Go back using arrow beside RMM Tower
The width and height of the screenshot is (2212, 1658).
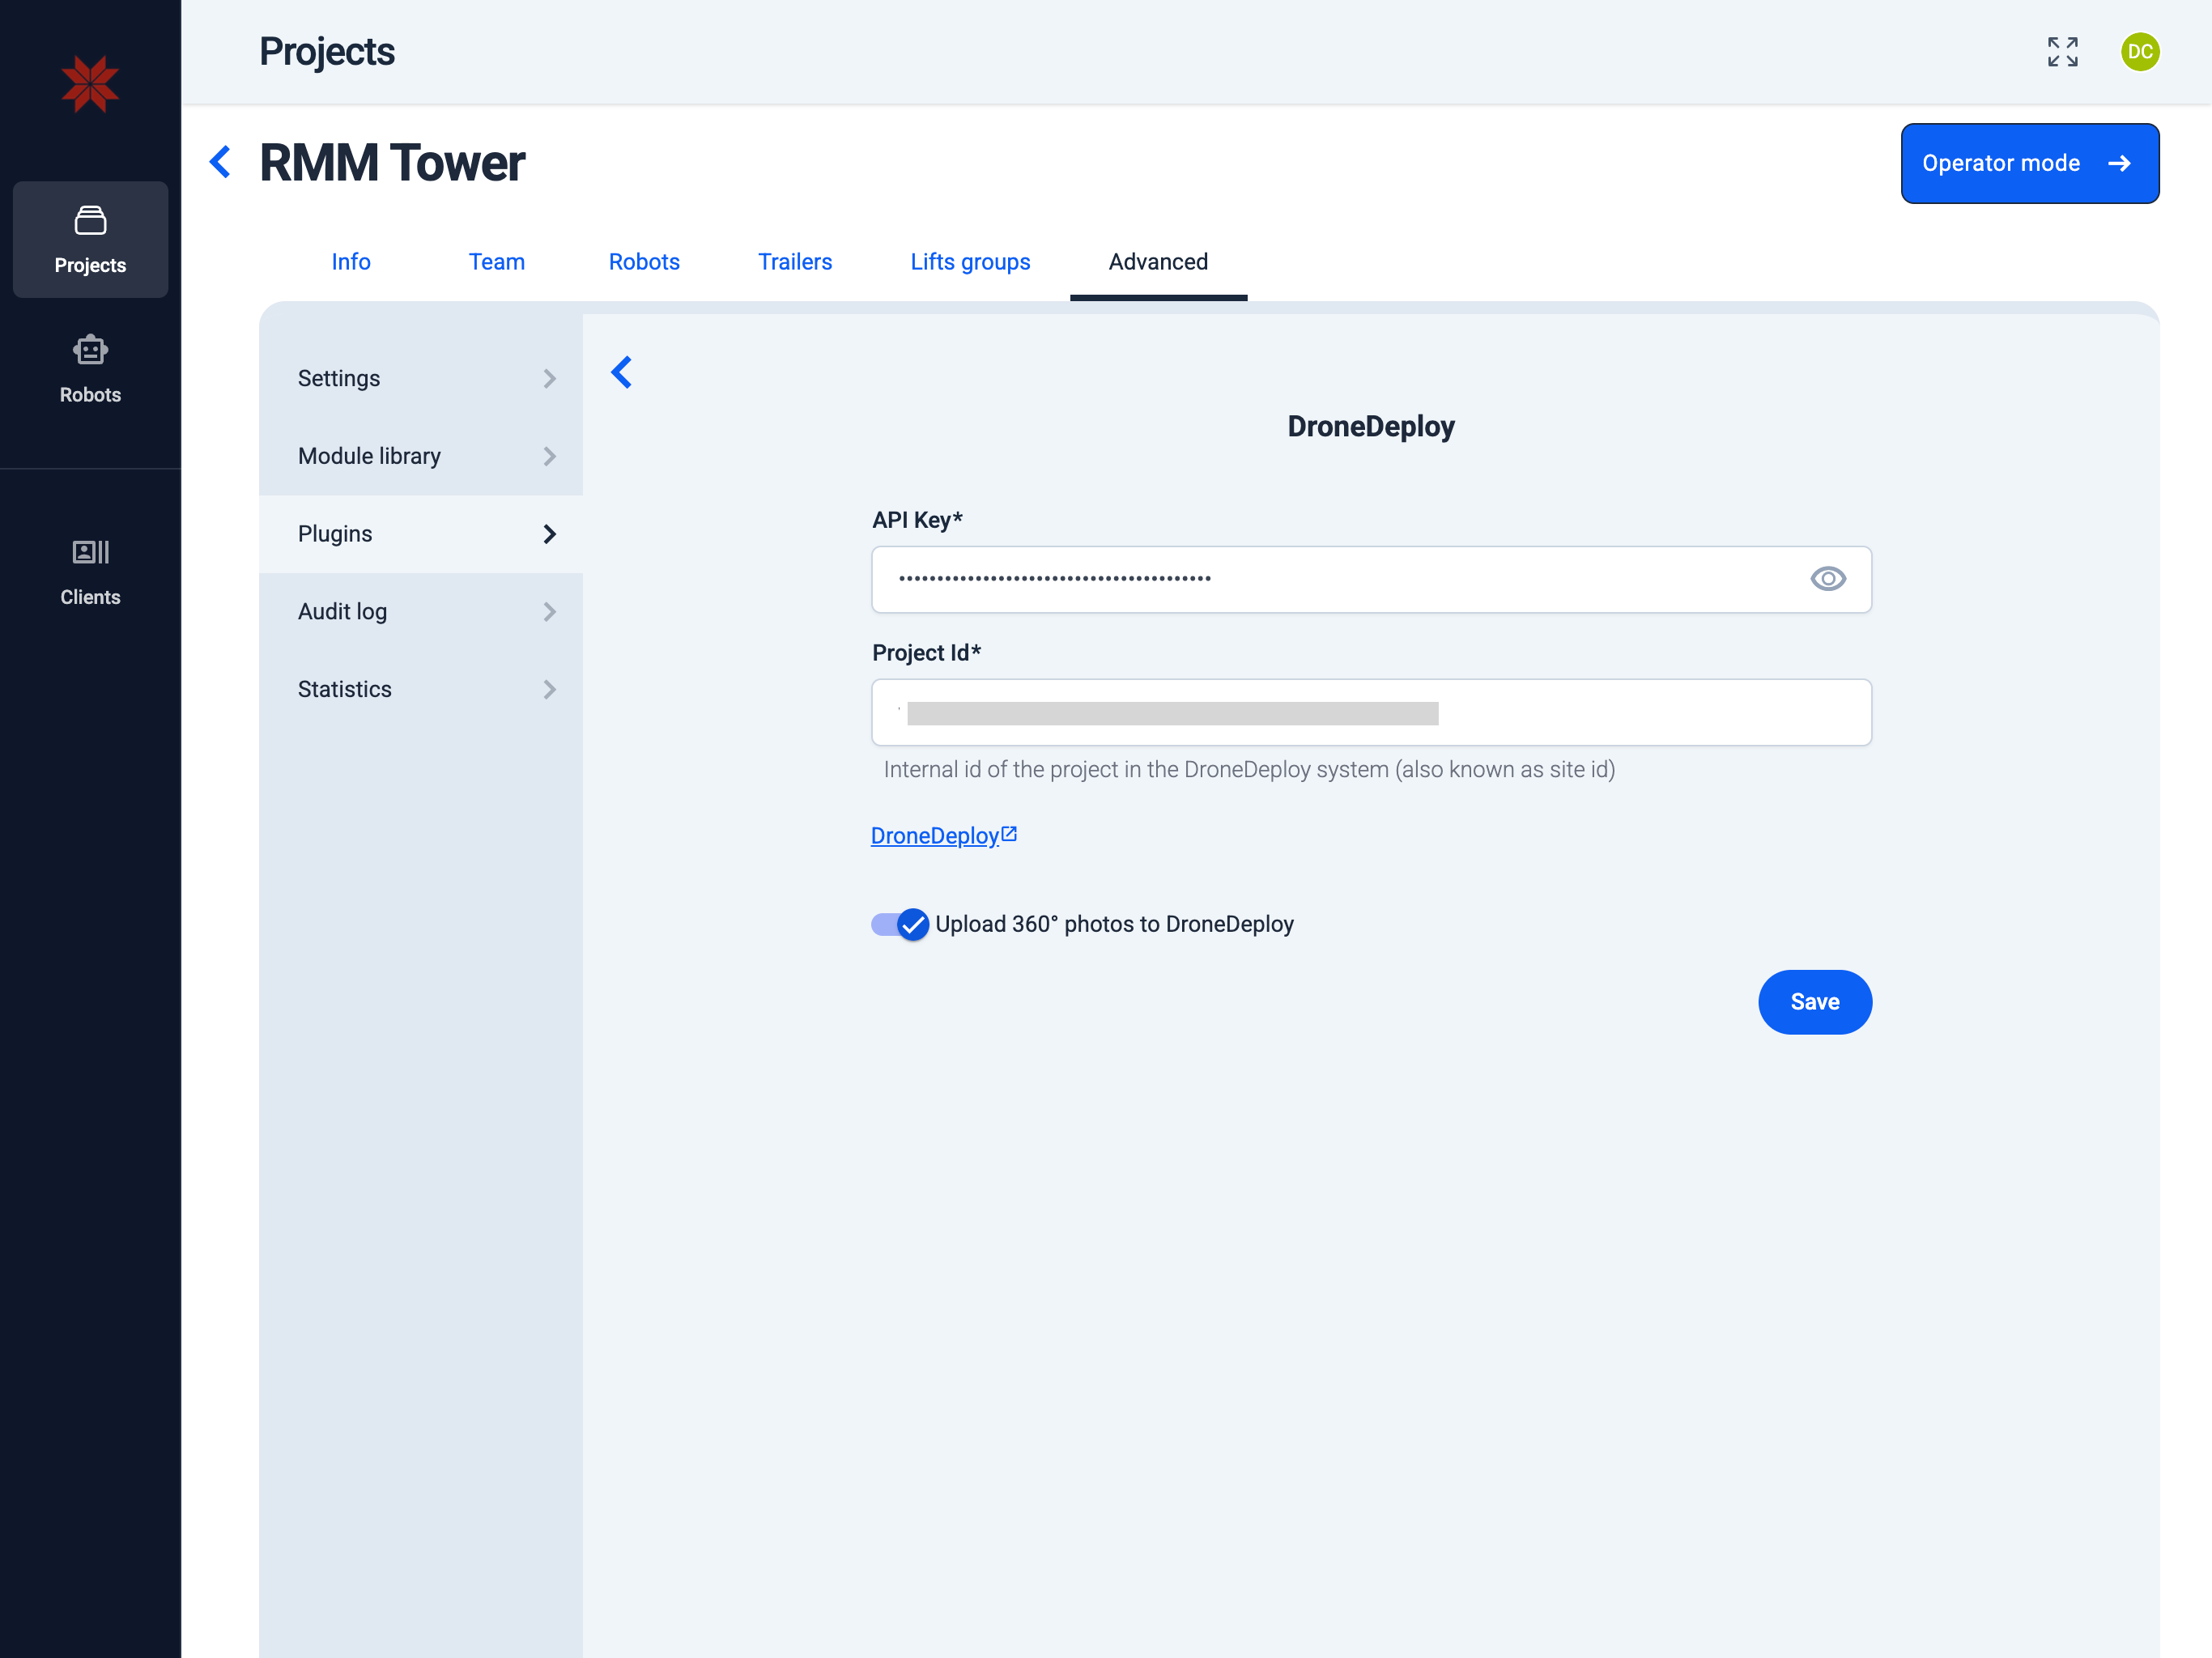(x=221, y=162)
